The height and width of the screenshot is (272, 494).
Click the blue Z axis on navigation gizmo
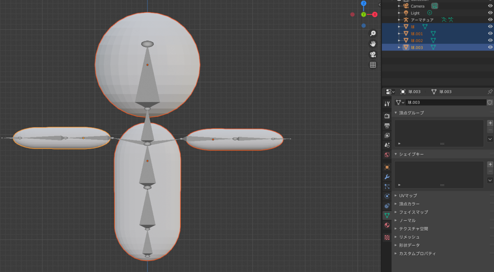pyautogui.click(x=364, y=3)
